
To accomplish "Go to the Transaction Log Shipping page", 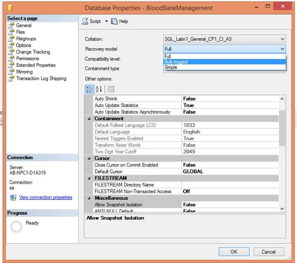I will 41,78.
